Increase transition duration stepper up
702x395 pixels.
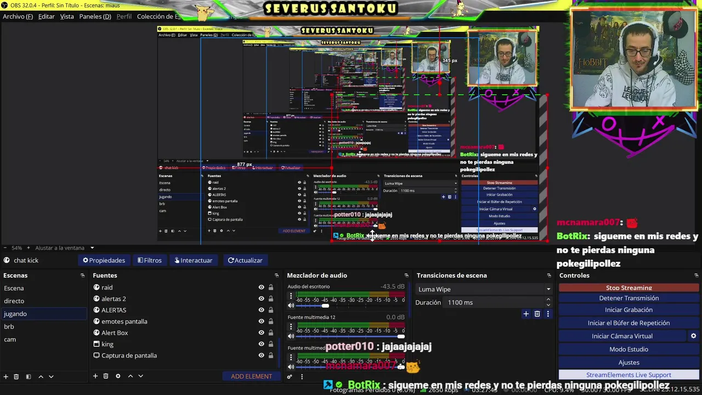coord(548,300)
